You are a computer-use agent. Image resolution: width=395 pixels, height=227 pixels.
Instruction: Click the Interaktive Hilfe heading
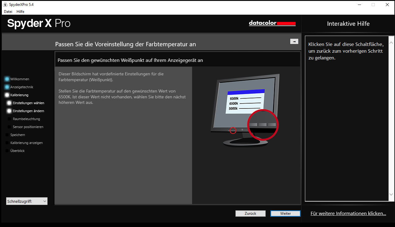tap(348, 24)
